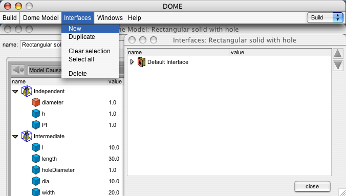This screenshot has height=196, width=346.
Task: Select the blue cube icon next to holeDiameter
Action: pyautogui.click(x=36, y=170)
